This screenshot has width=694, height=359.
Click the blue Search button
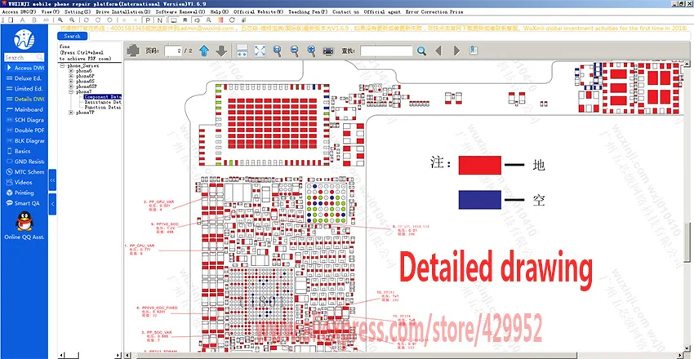(72, 36)
